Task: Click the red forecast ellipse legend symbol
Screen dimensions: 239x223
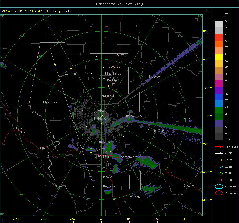Action: (x=219, y=193)
